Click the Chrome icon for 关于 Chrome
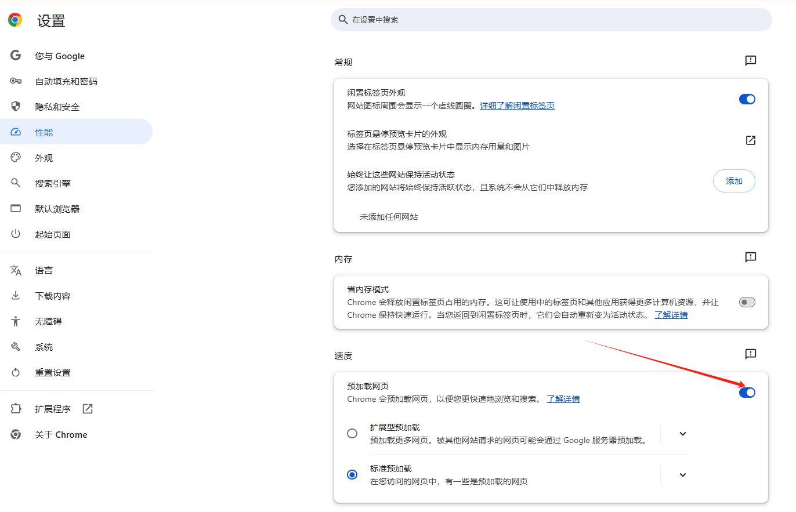This screenshot has width=796, height=512. click(x=16, y=434)
